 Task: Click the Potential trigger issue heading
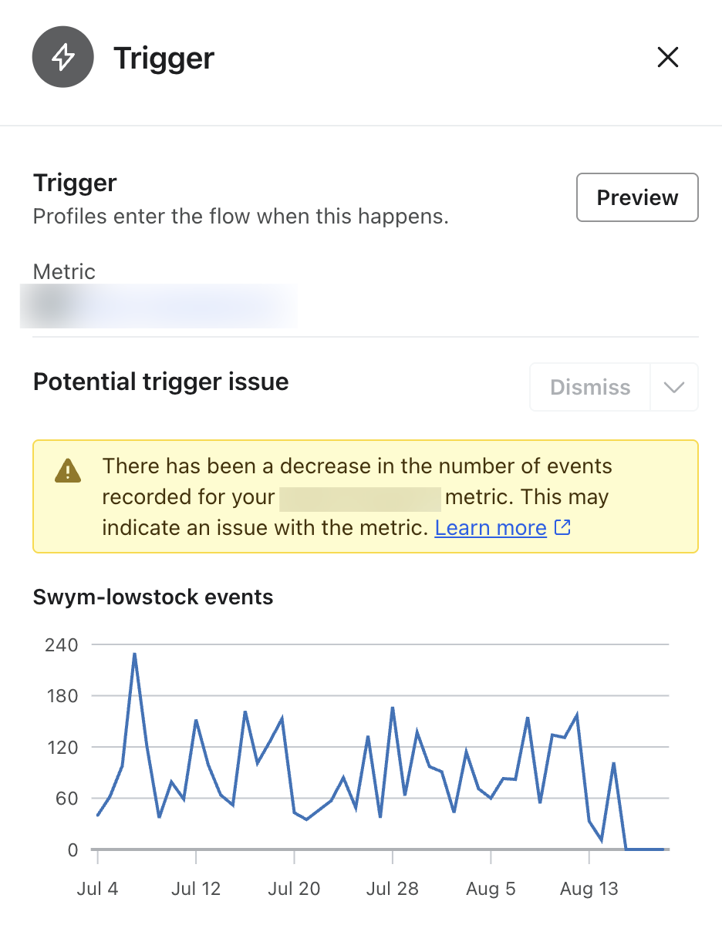click(160, 382)
